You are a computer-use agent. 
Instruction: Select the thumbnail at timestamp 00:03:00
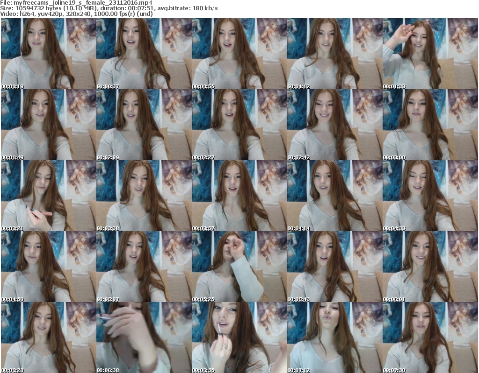[x=430, y=125]
